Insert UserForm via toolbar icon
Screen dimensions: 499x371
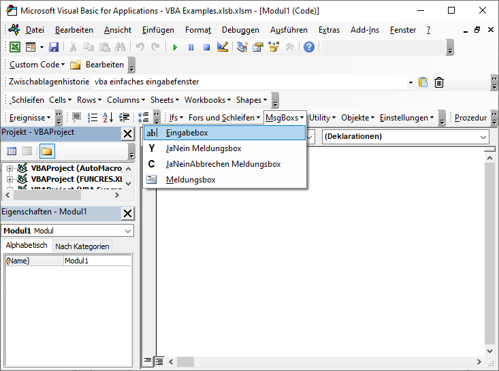click(31, 47)
